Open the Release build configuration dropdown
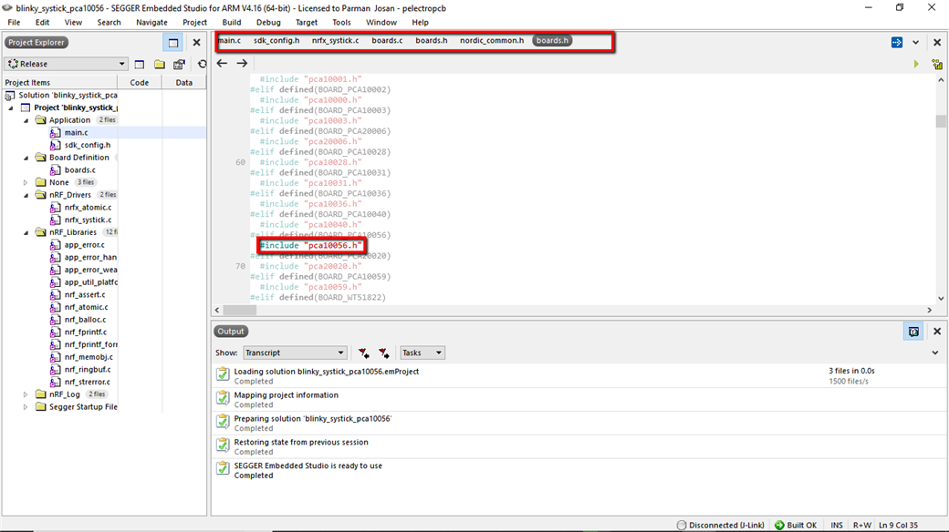Image resolution: width=949 pixels, height=532 pixels. click(67, 65)
